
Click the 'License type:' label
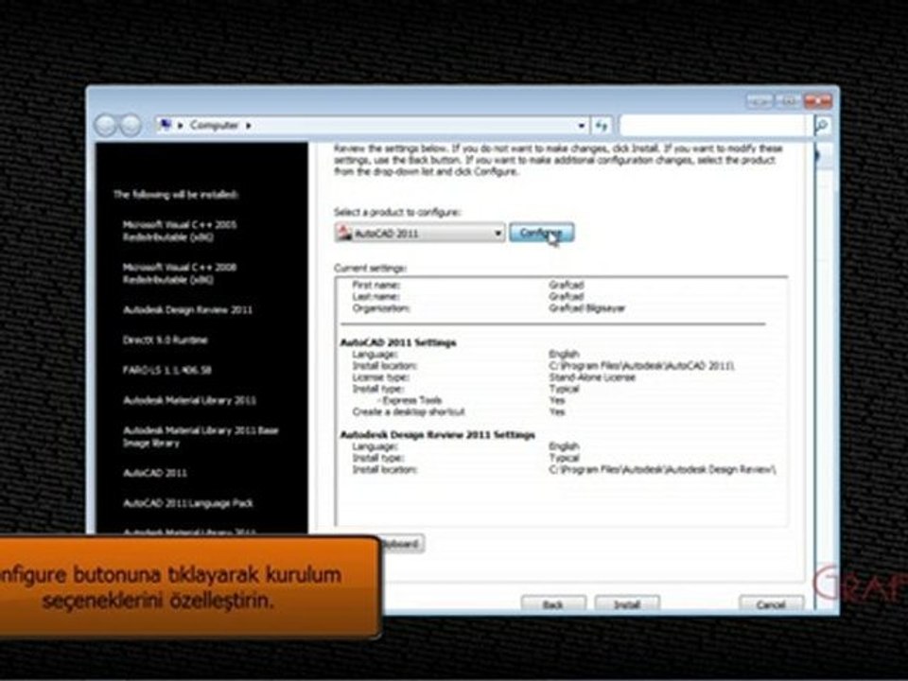(380, 377)
